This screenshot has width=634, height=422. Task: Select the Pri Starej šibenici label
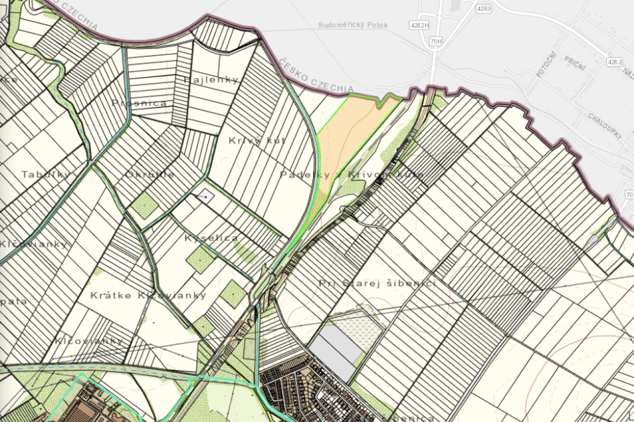click(x=377, y=283)
